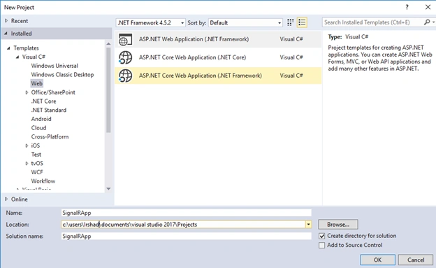Viewport: 436px width, 268px height.
Task: Switch to medium icons list view
Action: point(302,22)
